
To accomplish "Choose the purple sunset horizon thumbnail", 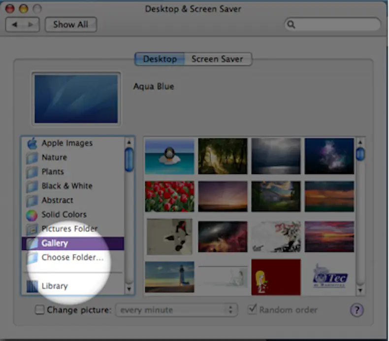I will (x=223, y=197).
